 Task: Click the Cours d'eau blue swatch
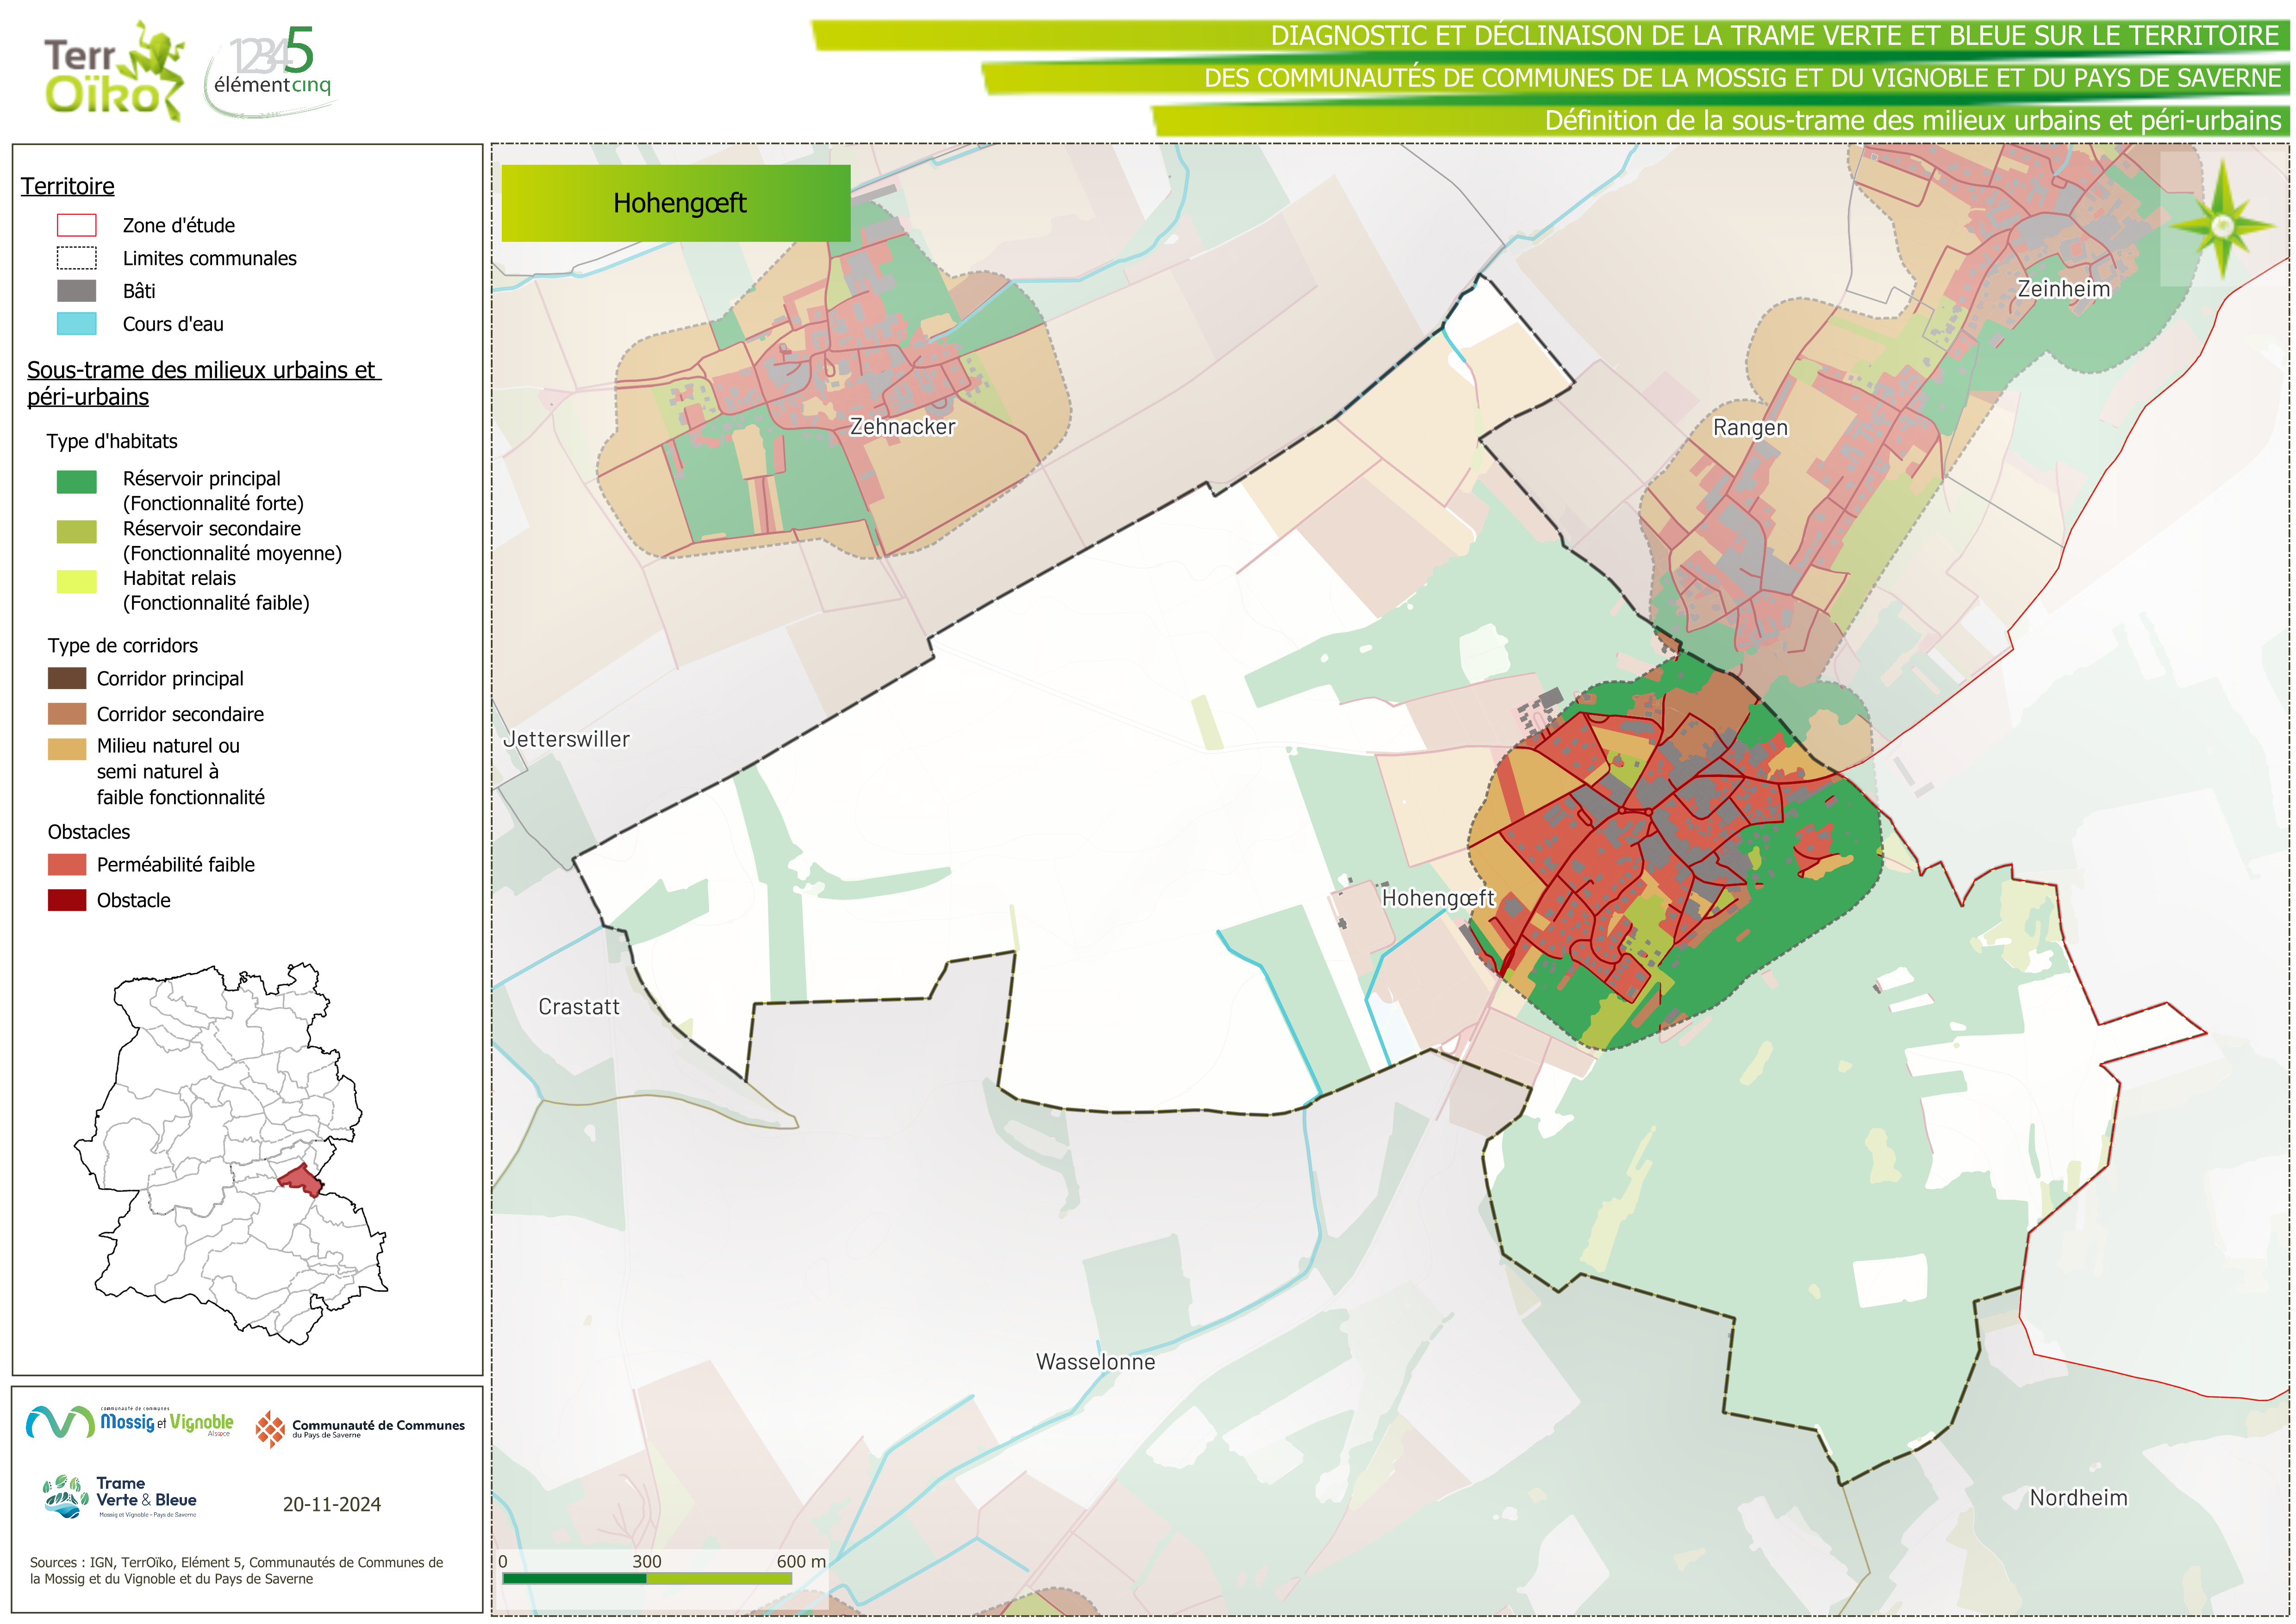coord(76,324)
